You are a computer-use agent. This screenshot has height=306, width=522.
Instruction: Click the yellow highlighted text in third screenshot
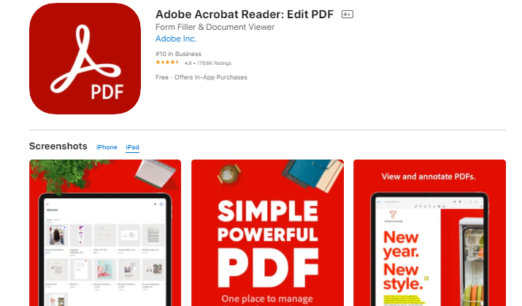pyautogui.click(x=404, y=300)
